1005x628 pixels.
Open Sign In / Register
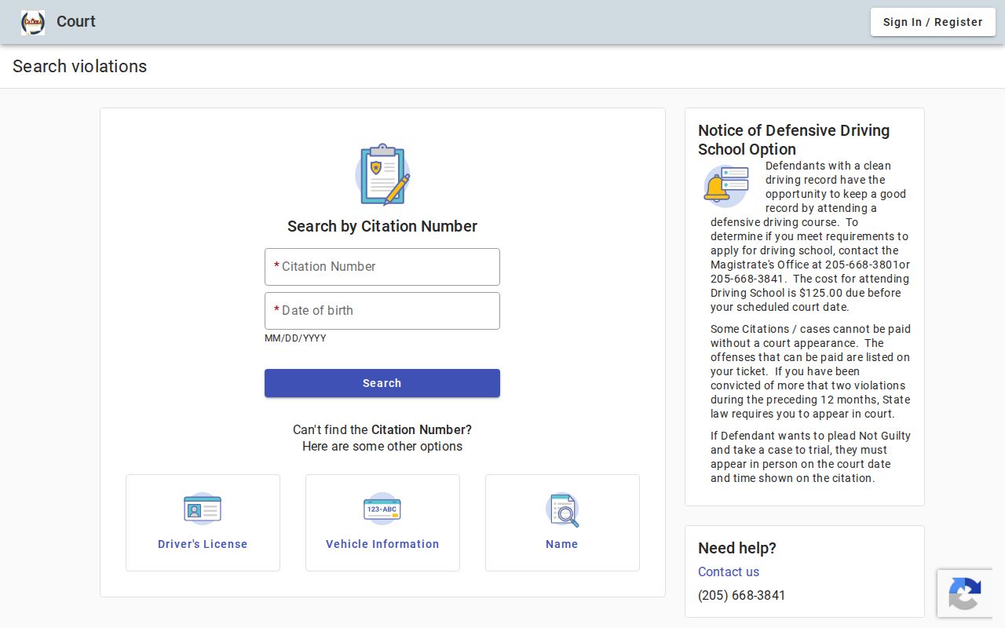pos(933,22)
